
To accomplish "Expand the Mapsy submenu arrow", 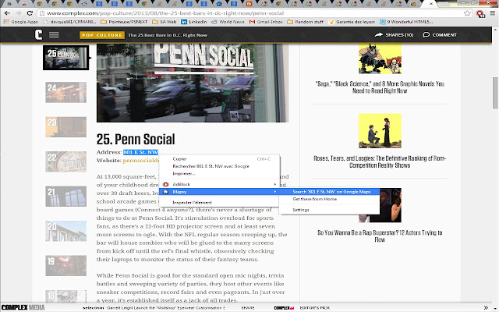I will pyautogui.click(x=275, y=192).
